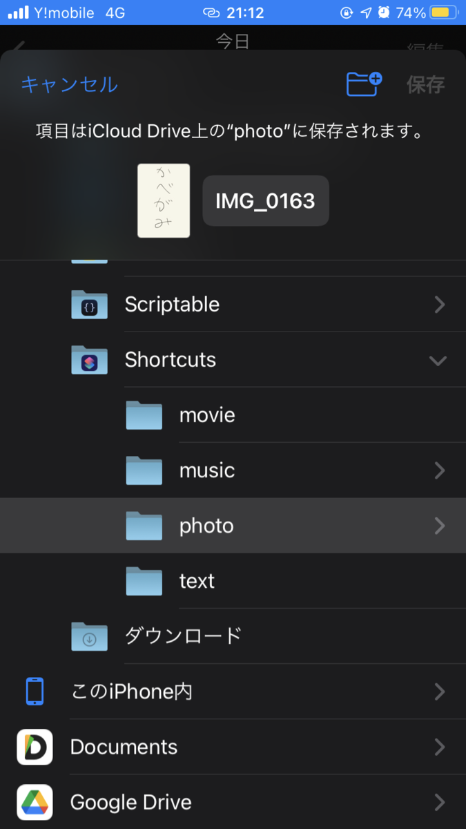
Task: Tap the 21:12 clock in status bar
Action: pos(244,12)
